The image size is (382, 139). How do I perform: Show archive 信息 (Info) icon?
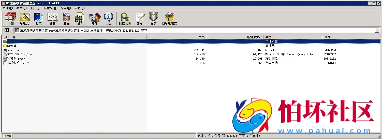(x=108, y=19)
